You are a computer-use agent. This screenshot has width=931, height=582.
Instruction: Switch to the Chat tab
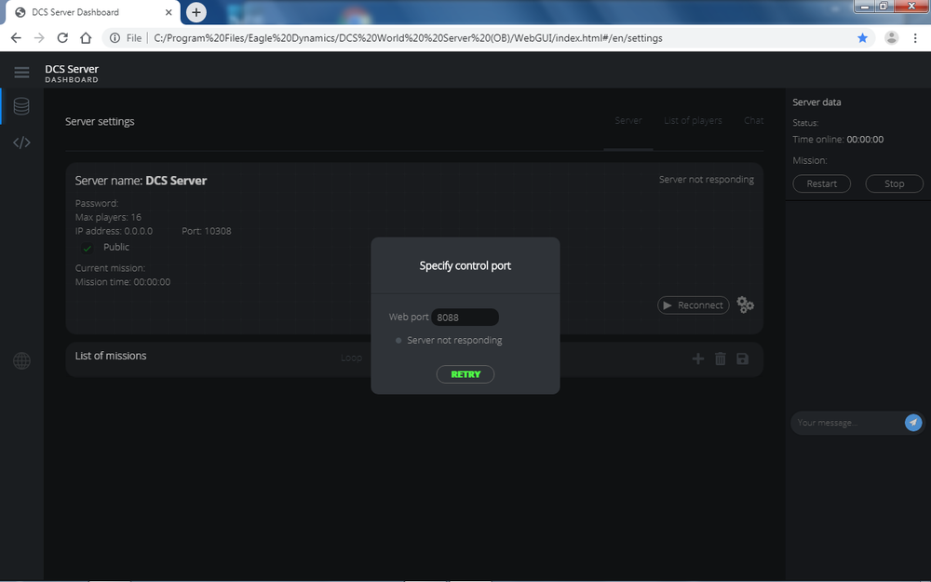pyautogui.click(x=753, y=120)
